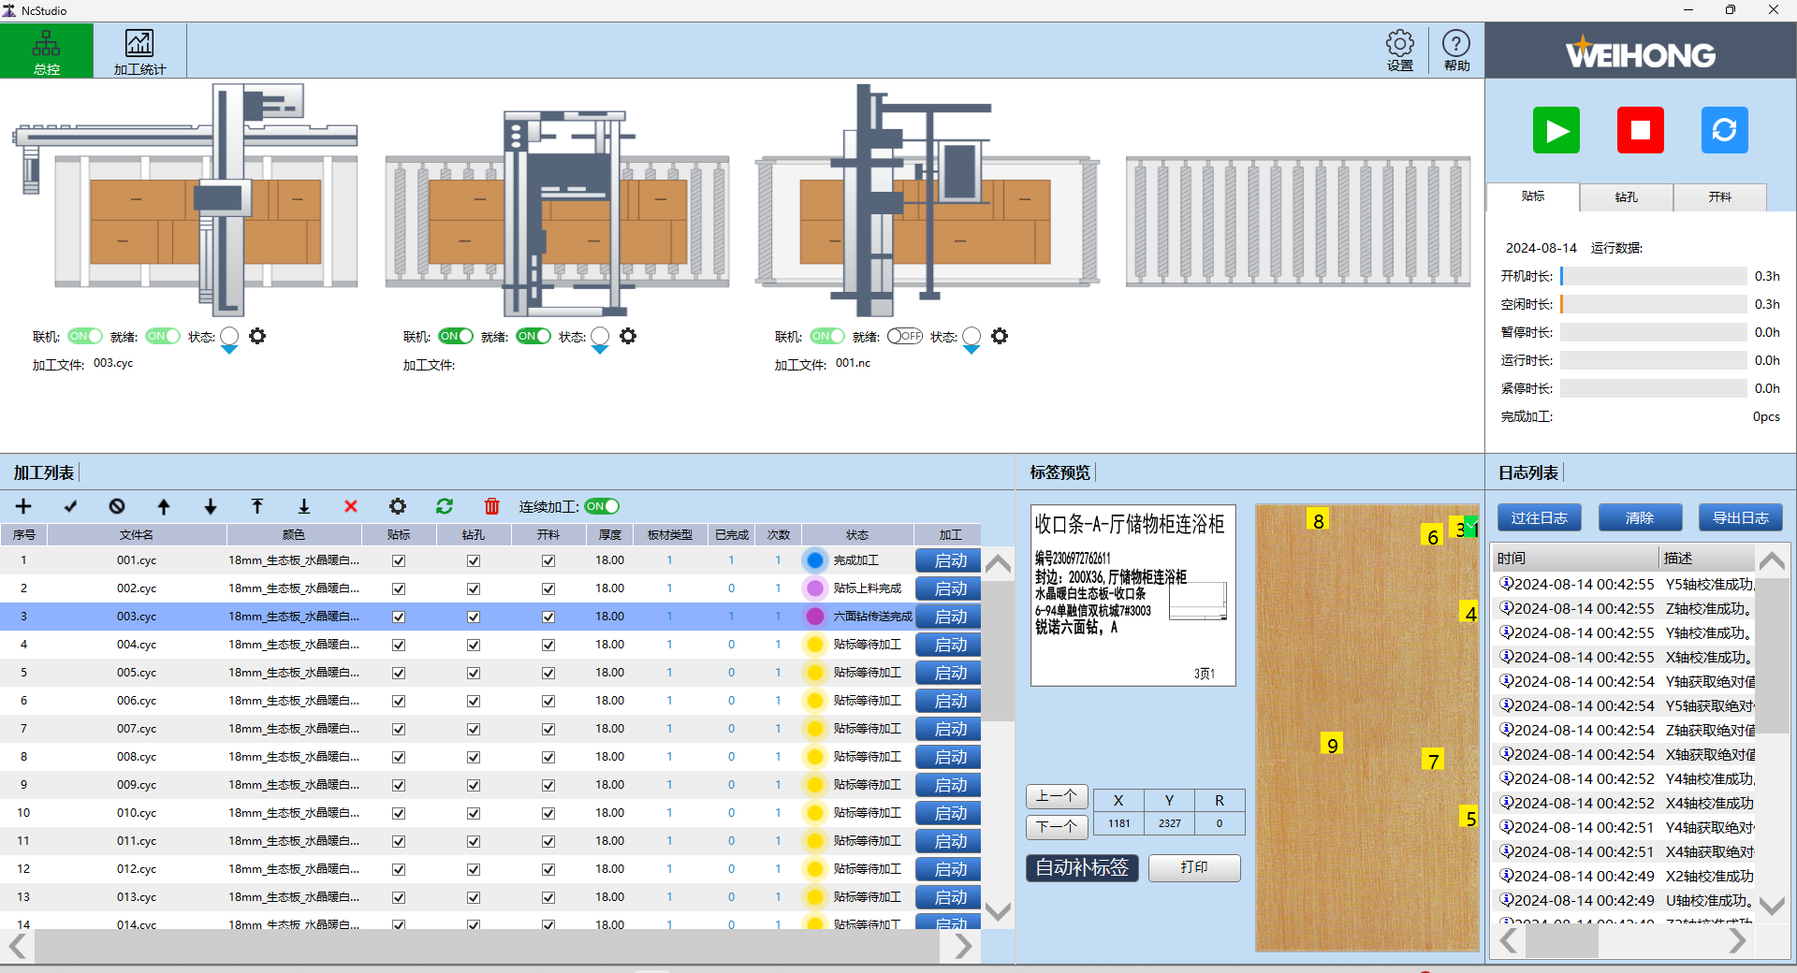This screenshot has height=973, width=1797.
Task: Click the plus icon to add file
Action: [x=23, y=506]
